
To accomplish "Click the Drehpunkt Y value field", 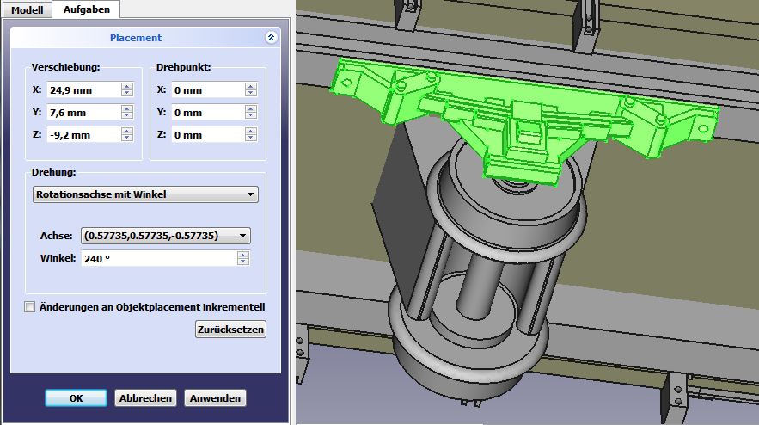I will point(206,112).
